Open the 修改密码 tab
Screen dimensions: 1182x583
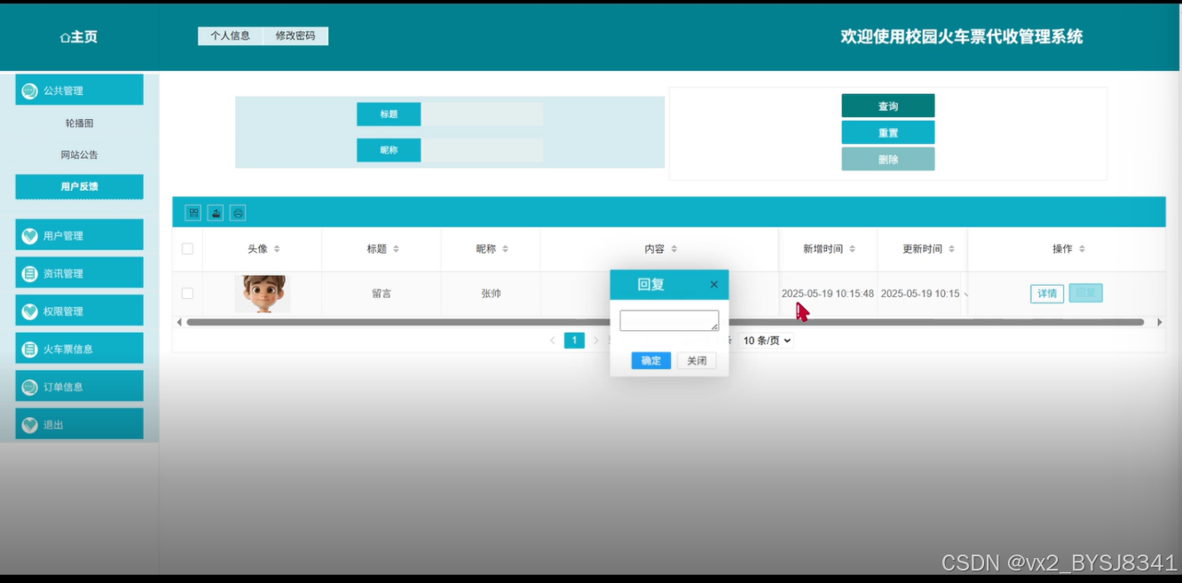point(295,35)
